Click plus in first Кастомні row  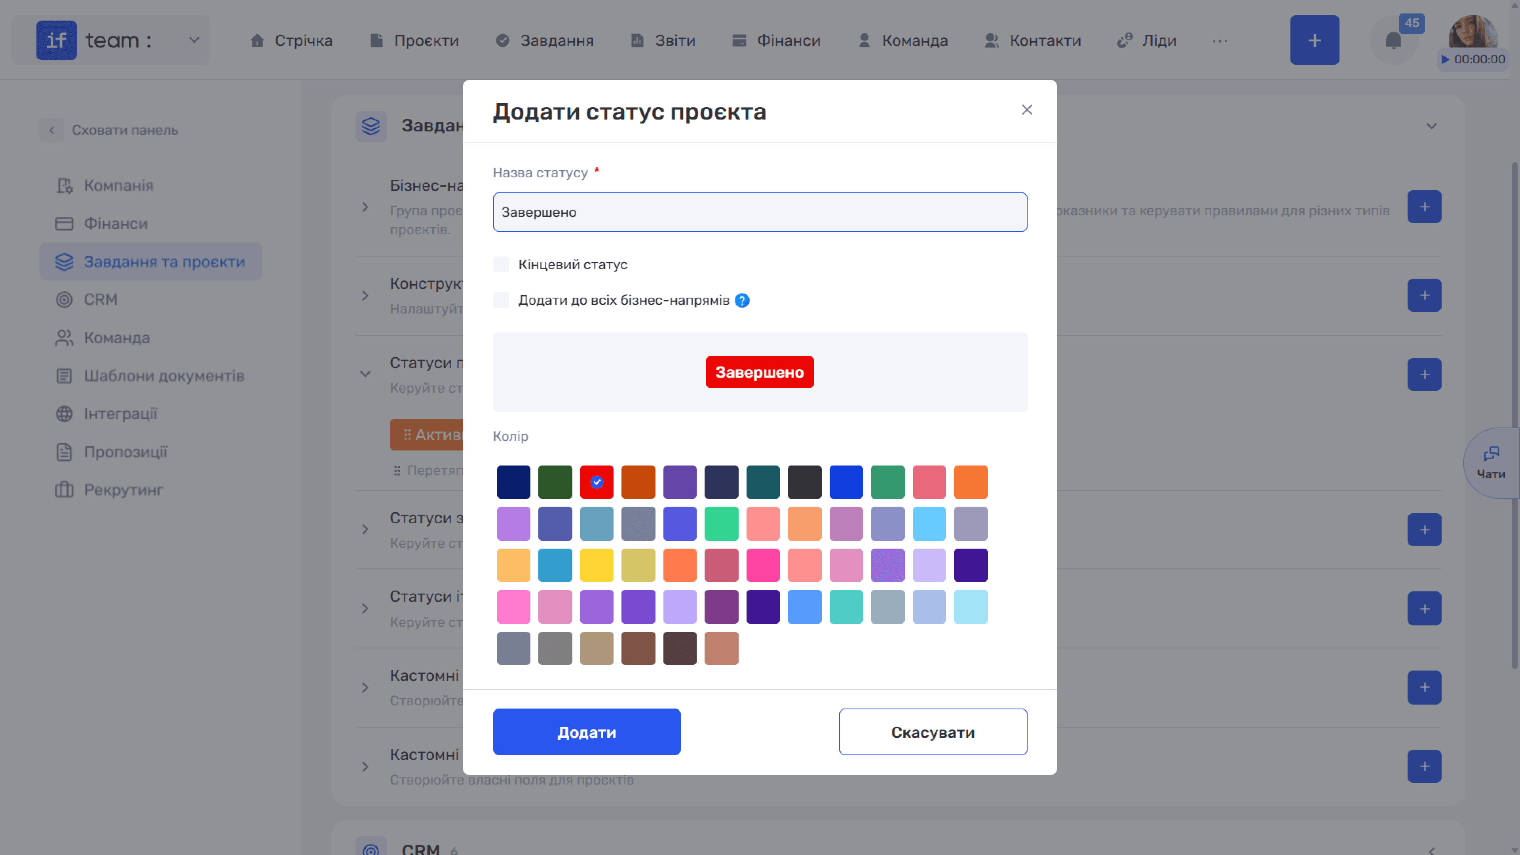coord(1424,687)
